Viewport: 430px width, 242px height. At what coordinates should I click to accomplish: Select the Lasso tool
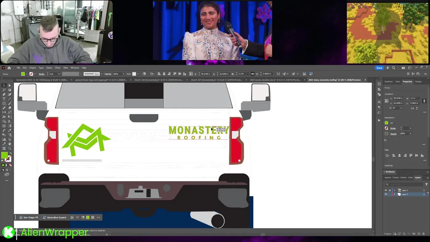(x=10, y=90)
